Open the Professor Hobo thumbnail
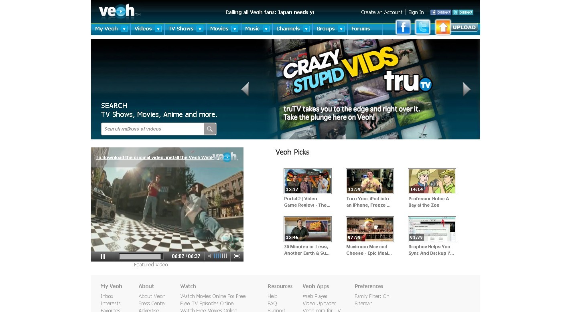 pyautogui.click(x=432, y=181)
